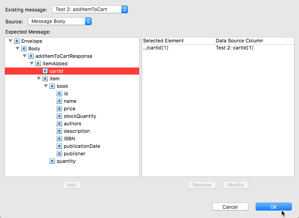This screenshot has height=218, width=299.
Task: Click the cartId element icon
Action: pyautogui.click(x=45, y=71)
